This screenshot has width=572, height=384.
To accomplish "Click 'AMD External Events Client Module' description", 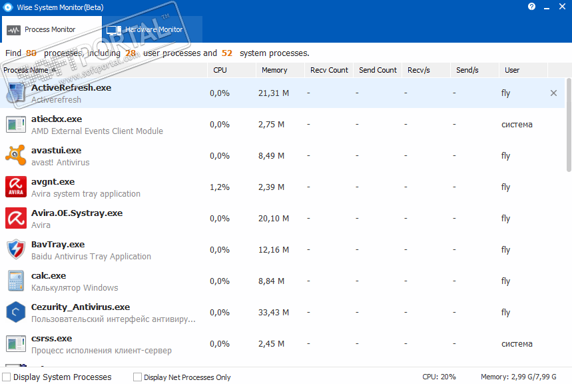I will pos(97,131).
